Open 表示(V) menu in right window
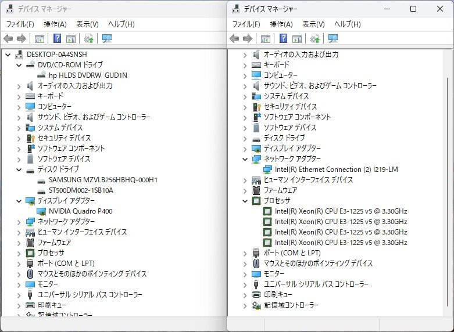Image resolution: width=454 pixels, height=332 pixels. tap(313, 24)
